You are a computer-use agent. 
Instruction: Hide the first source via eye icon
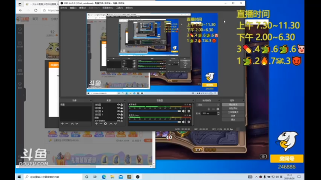[118, 104]
